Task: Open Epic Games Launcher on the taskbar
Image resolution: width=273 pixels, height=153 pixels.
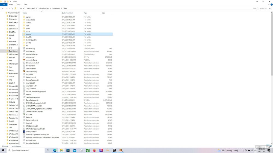Action: 114,150
